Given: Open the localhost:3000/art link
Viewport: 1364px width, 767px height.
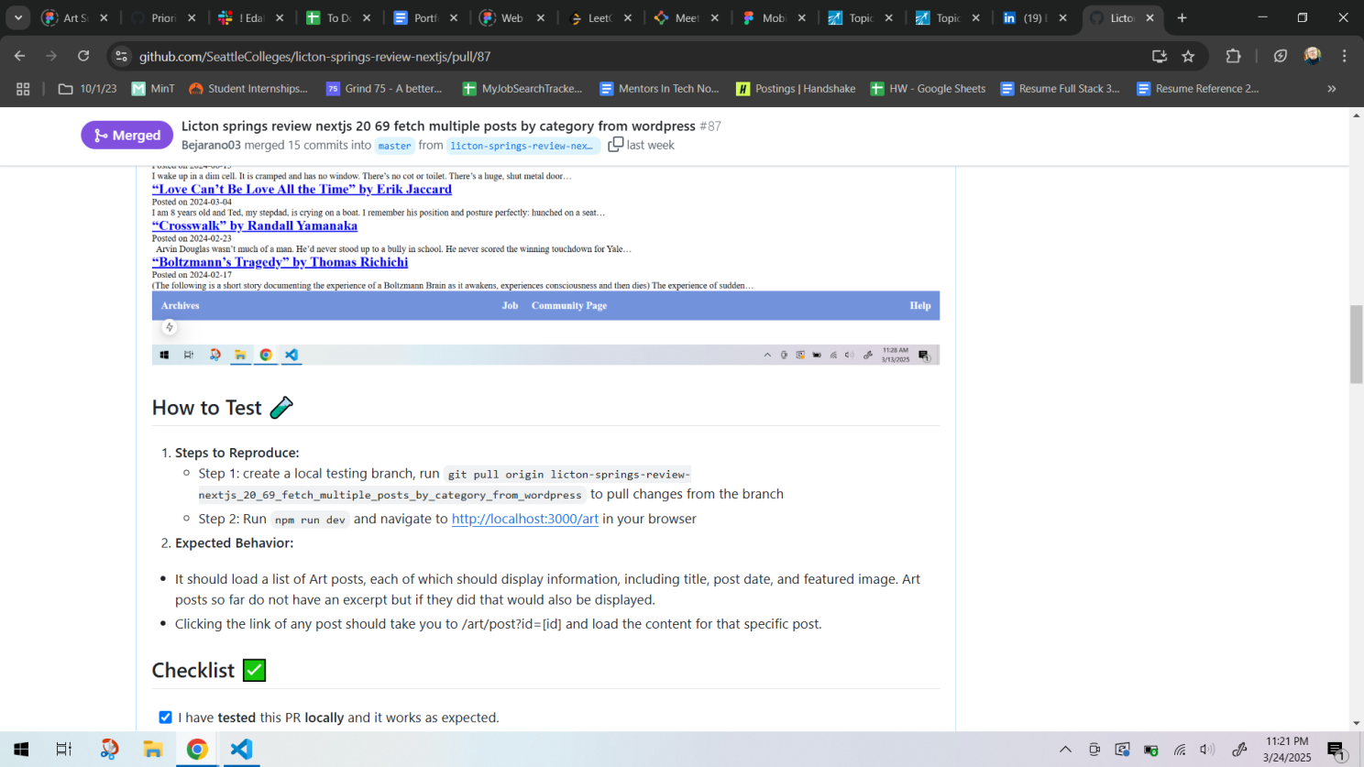Looking at the screenshot, I should pyautogui.click(x=524, y=518).
